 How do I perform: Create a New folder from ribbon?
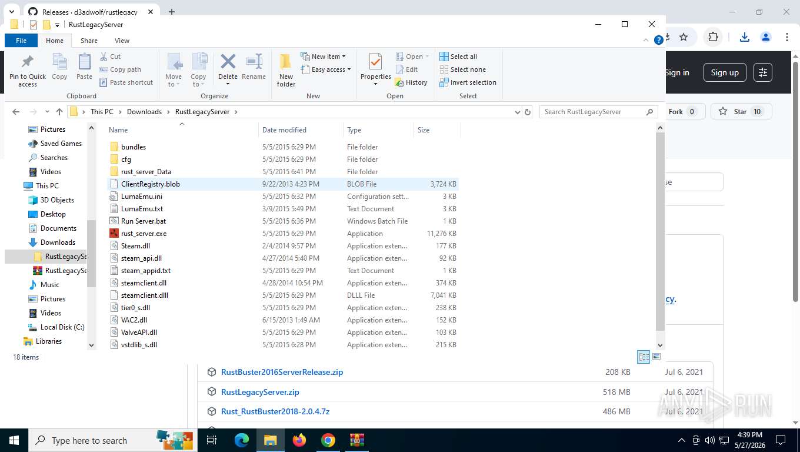pyautogui.click(x=286, y=71)
